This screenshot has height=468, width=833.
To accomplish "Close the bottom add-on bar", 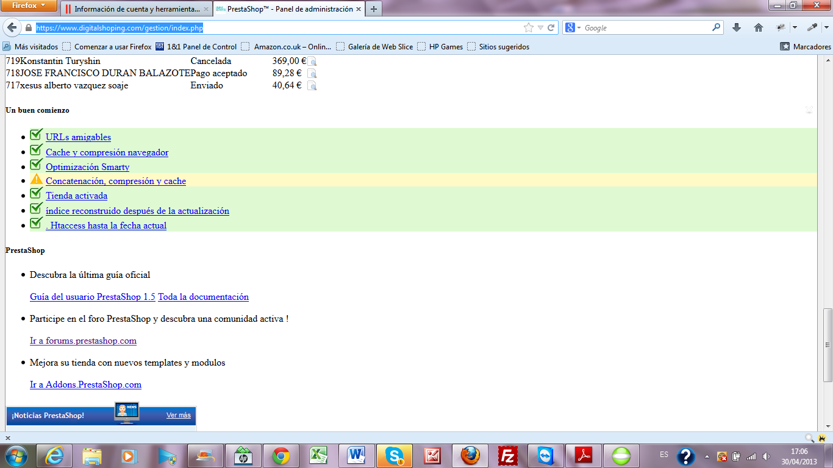I will point(8,438).
